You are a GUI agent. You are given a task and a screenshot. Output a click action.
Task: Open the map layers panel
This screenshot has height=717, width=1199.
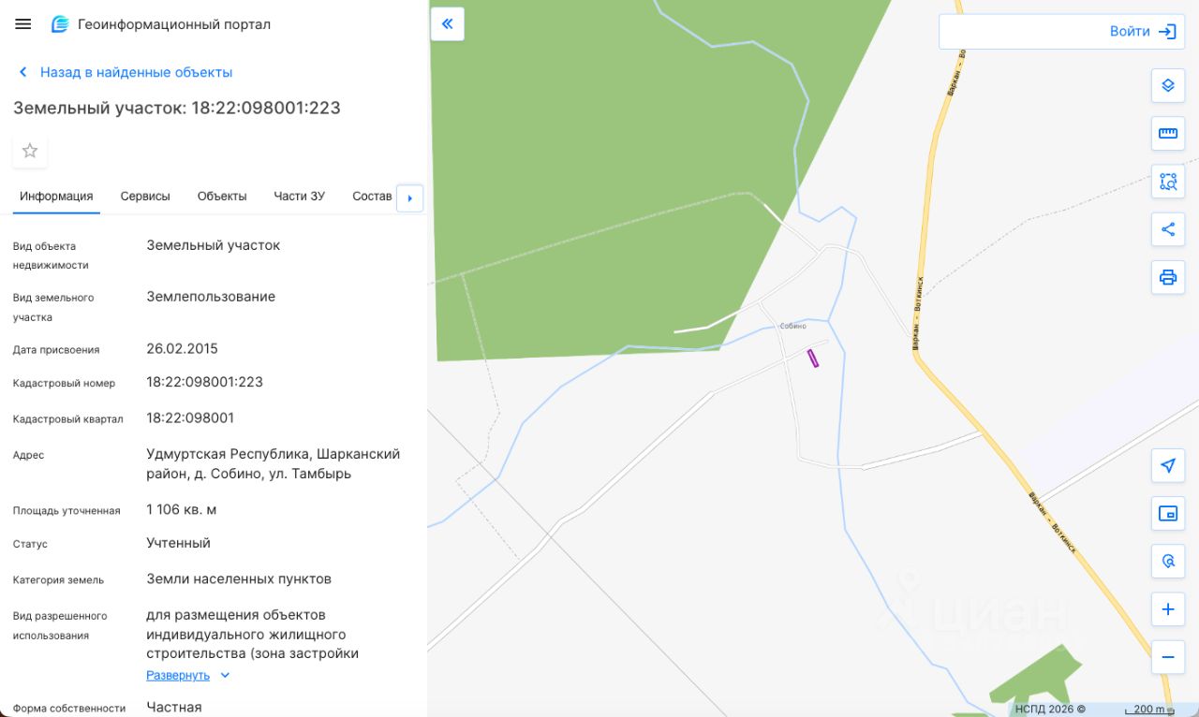[1167, 86]
